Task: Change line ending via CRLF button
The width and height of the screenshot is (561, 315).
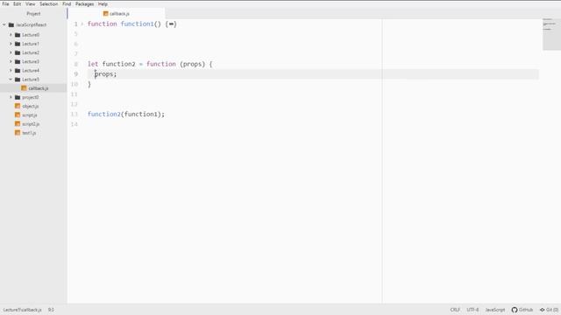Action: (x=455, y=310)
